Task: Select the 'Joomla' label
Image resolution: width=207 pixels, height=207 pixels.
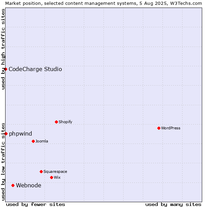Action: 42,141
